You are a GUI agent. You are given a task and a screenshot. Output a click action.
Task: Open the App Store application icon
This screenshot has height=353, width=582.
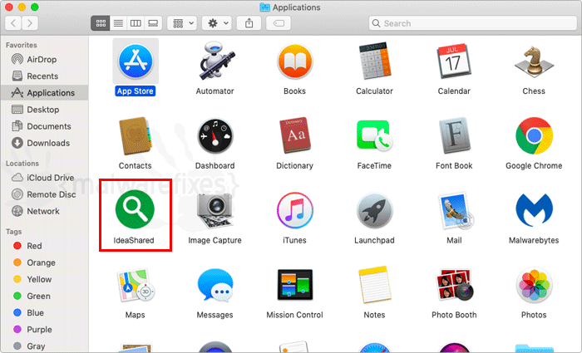point(136,61)
